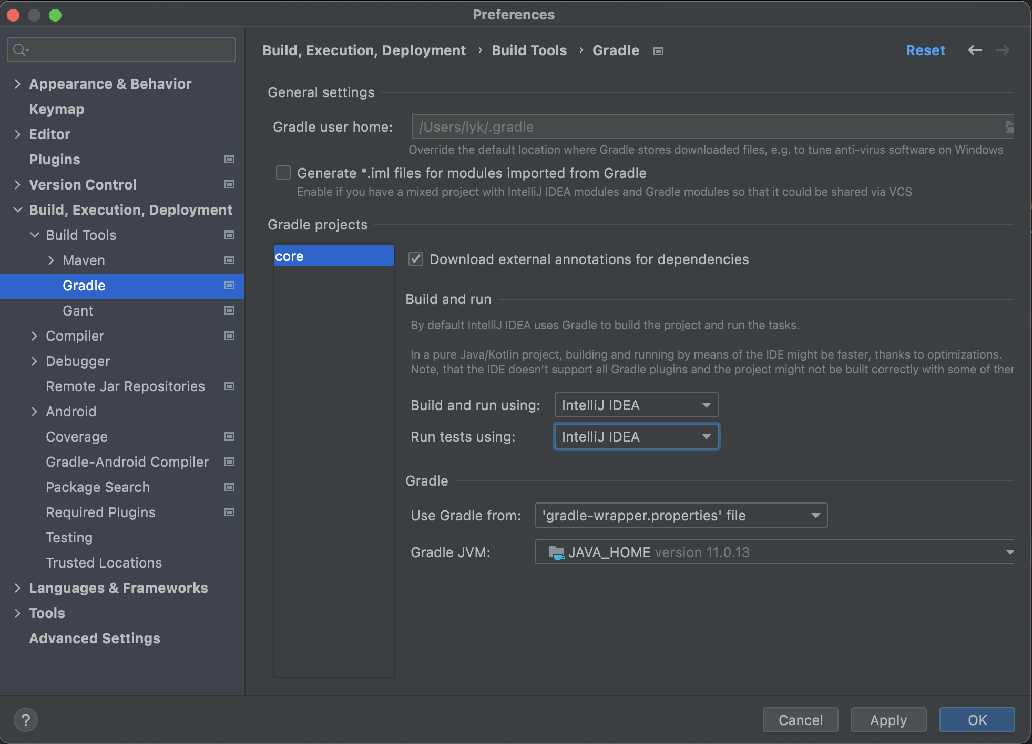Viewport: 1032px width, 744px height.
Task: Click the help question mark button
Action: (25, 720)
